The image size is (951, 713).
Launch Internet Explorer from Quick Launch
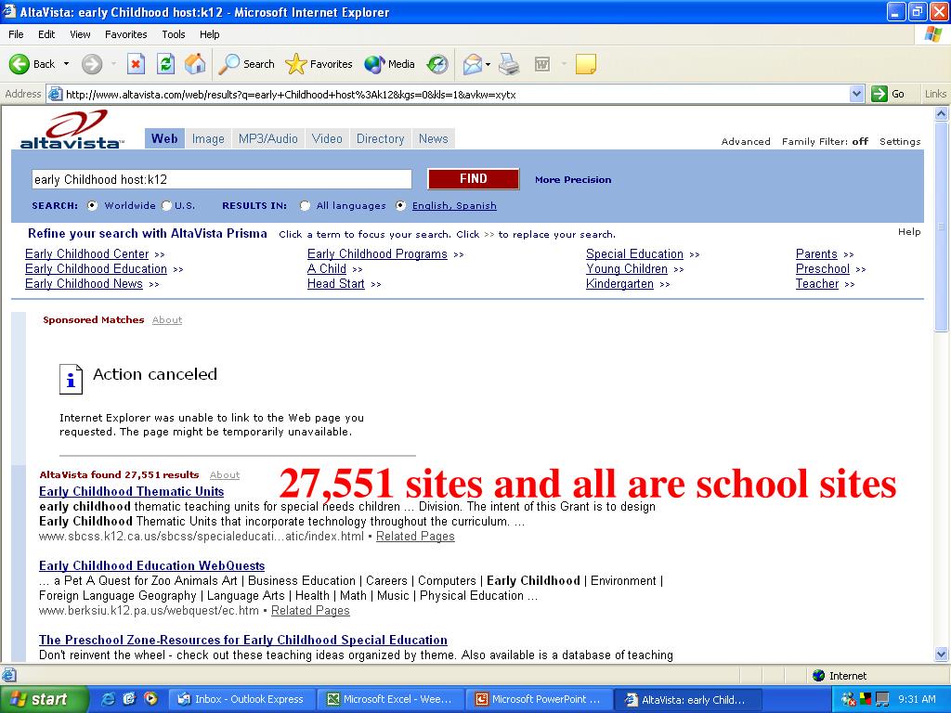pyautogui.click(x=109, y=698)
